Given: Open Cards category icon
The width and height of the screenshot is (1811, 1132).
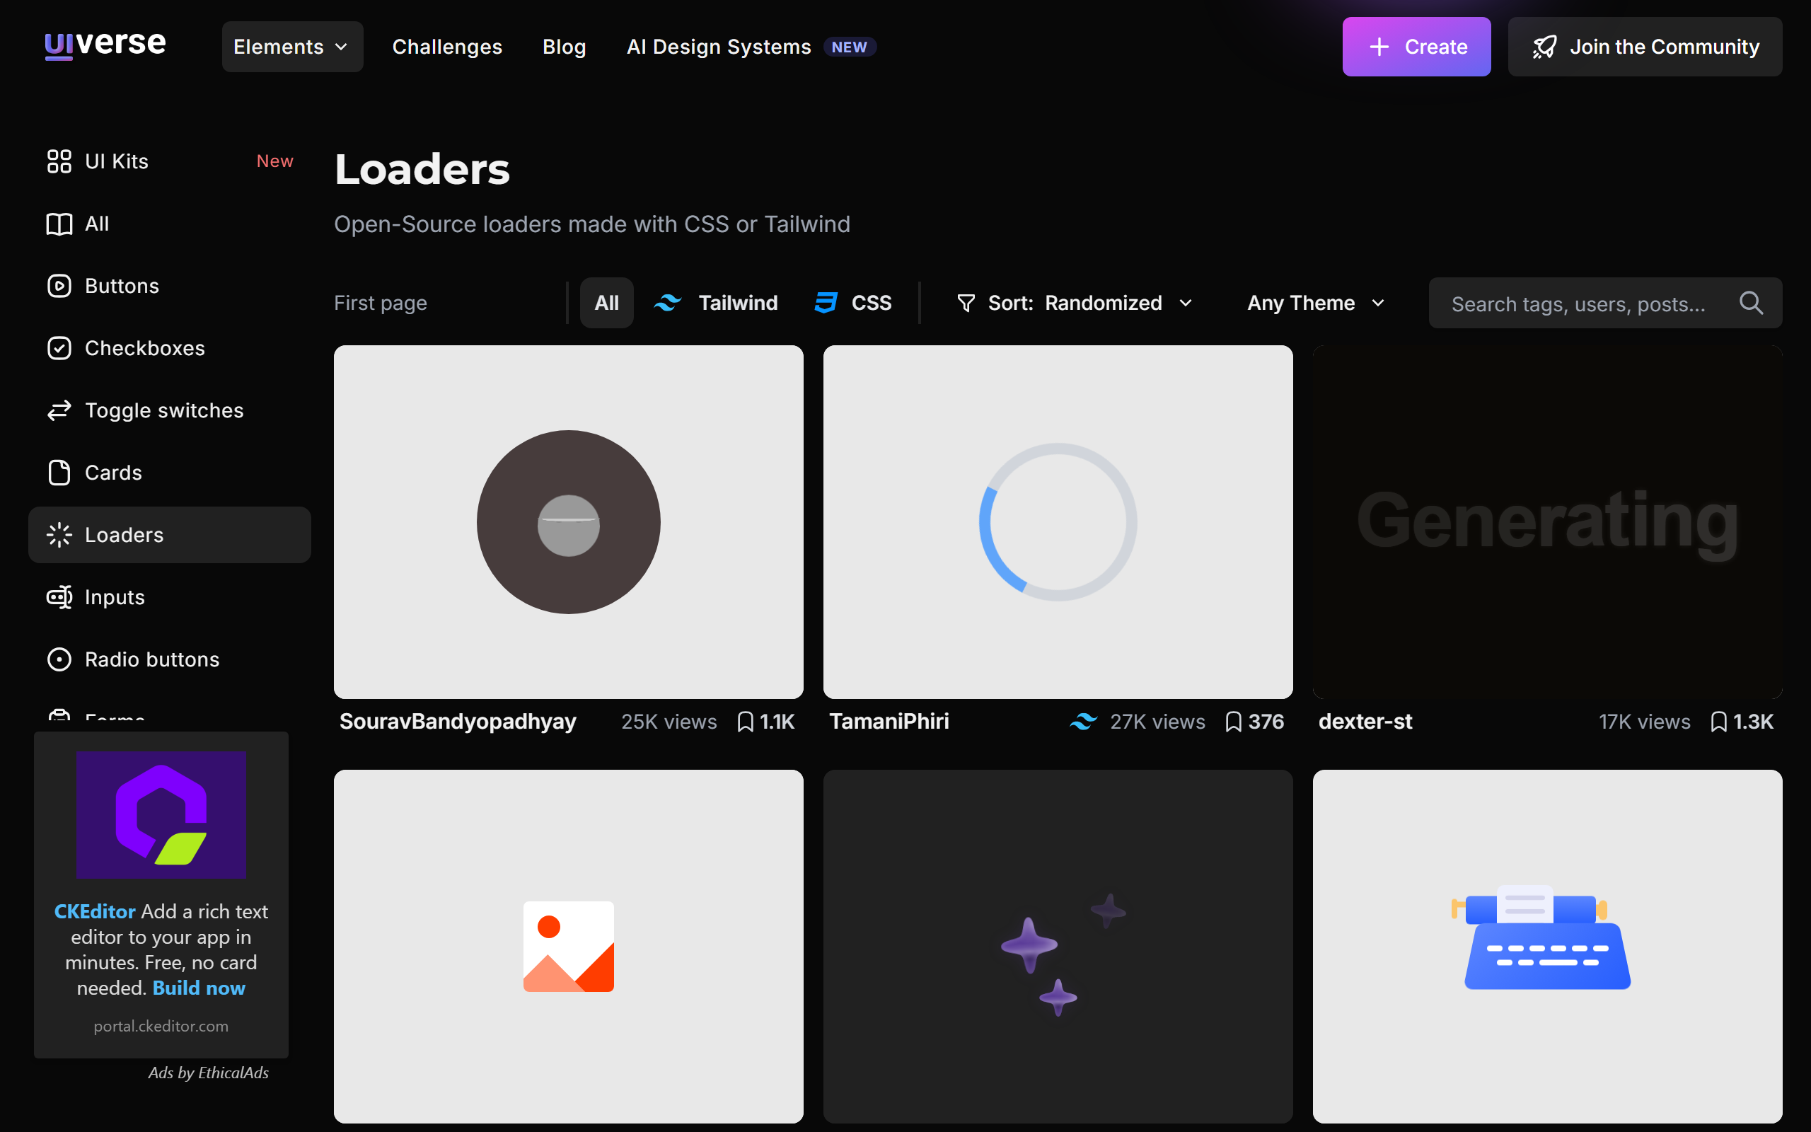Looking at the screenshot, I should pos(59,473).
